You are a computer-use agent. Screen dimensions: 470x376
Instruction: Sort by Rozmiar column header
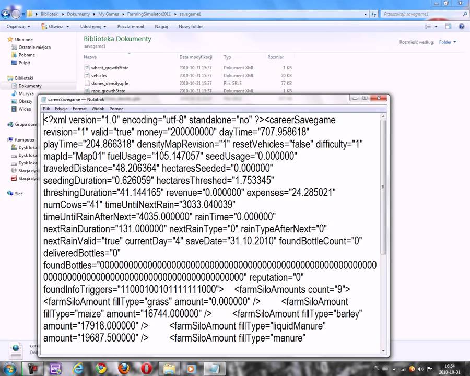coord(275,57)
